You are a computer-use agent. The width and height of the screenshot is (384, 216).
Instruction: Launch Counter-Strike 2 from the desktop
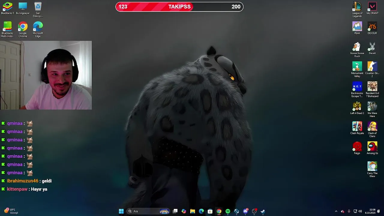coord(372,70)
